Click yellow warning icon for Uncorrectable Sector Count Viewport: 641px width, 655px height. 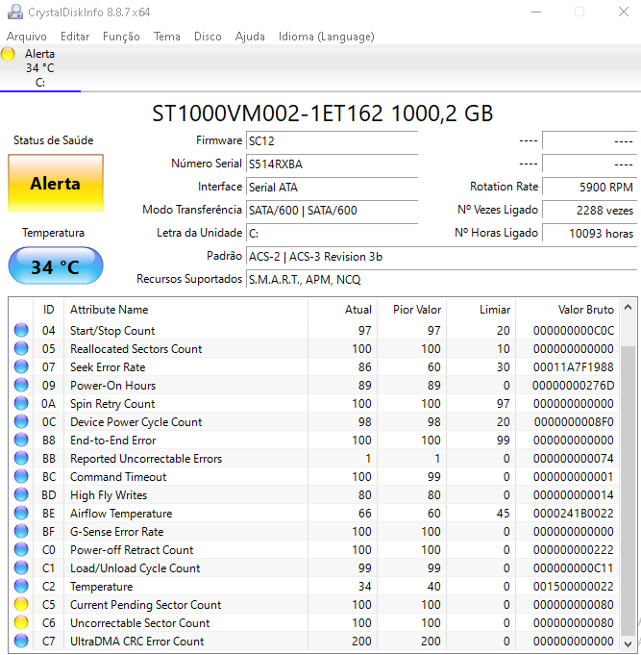point(21,623)
